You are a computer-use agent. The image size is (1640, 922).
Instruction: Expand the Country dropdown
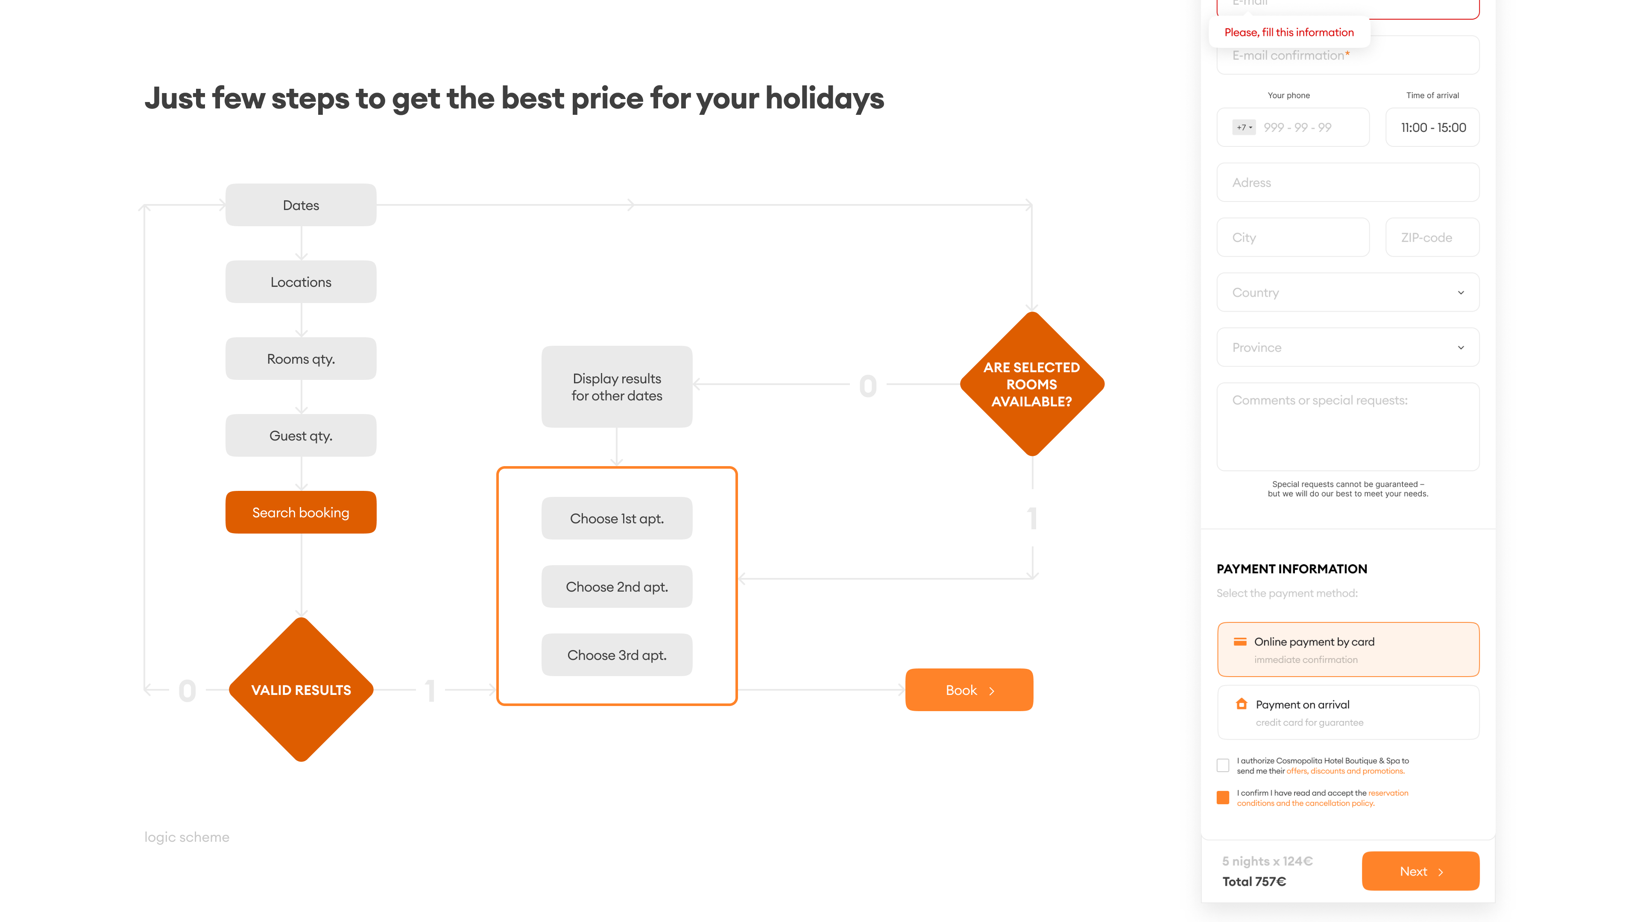(1347, 293)
